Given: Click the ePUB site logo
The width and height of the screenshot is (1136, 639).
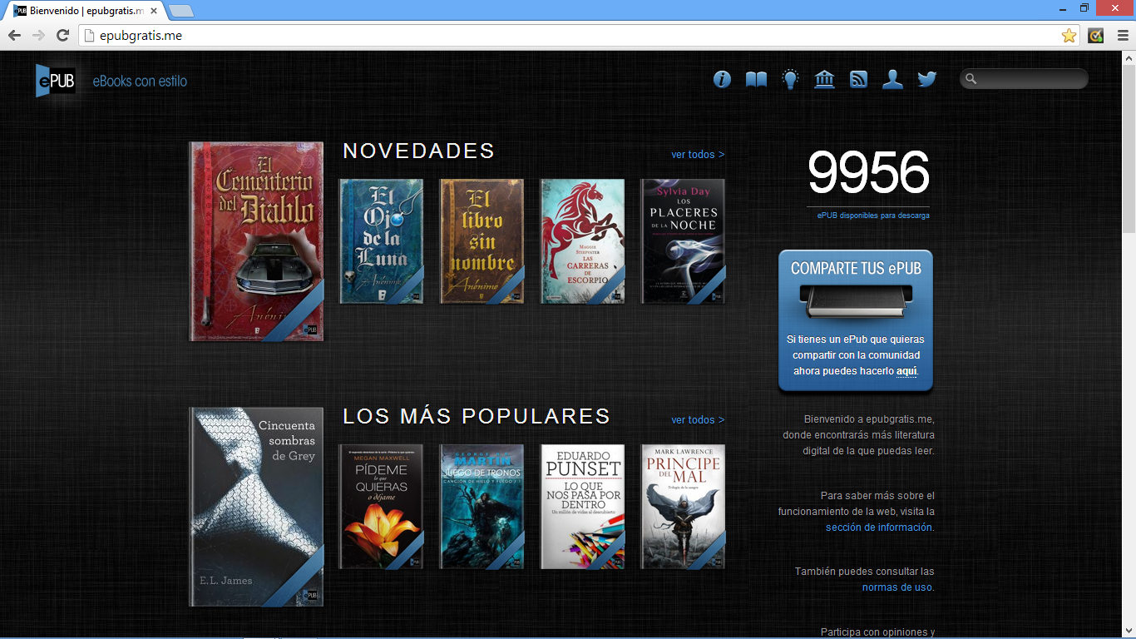Looking at the screenshot, I should coord(56,81).
